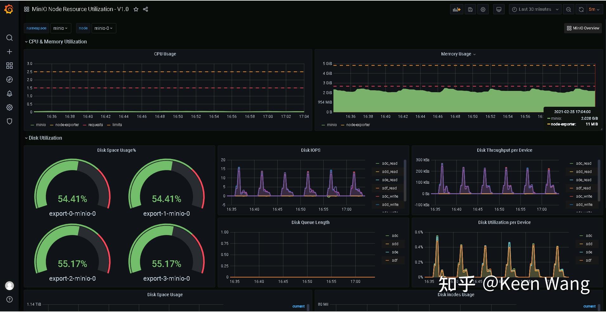This screenshot has width=606, height=312.
Task: Open the search icon in sidebar
Action: pyautogui.click(x=10, y=38)
